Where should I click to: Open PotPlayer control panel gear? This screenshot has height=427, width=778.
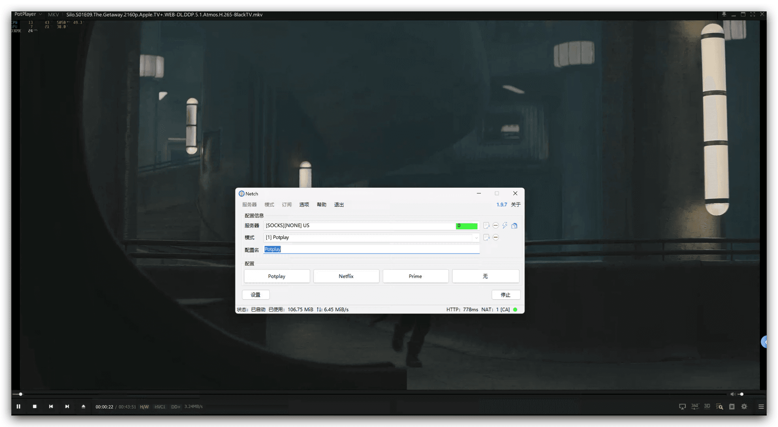click(x=744, y=406)
